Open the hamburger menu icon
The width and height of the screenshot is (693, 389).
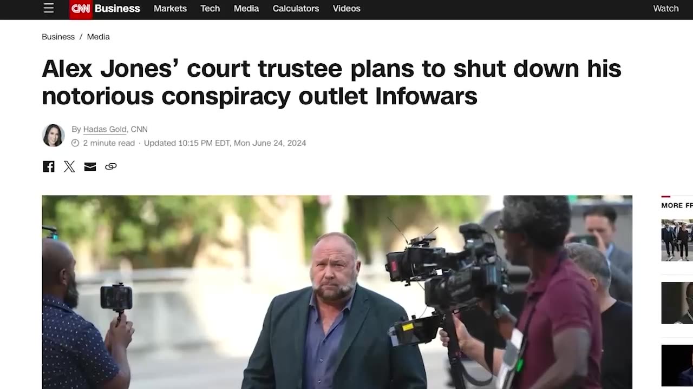click(49, 8)
